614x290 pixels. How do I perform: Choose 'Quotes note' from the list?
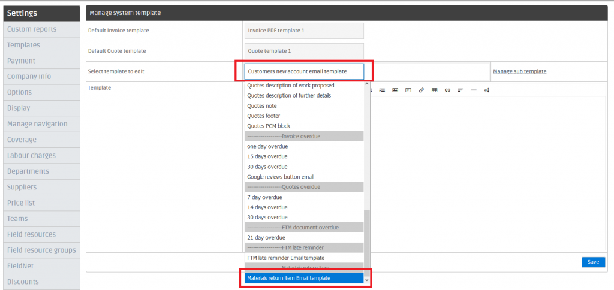click(x=304, y=105)
